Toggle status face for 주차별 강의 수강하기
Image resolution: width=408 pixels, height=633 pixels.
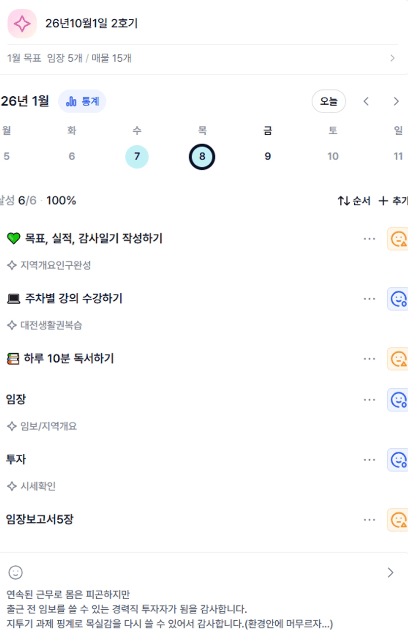click(398, 299)
